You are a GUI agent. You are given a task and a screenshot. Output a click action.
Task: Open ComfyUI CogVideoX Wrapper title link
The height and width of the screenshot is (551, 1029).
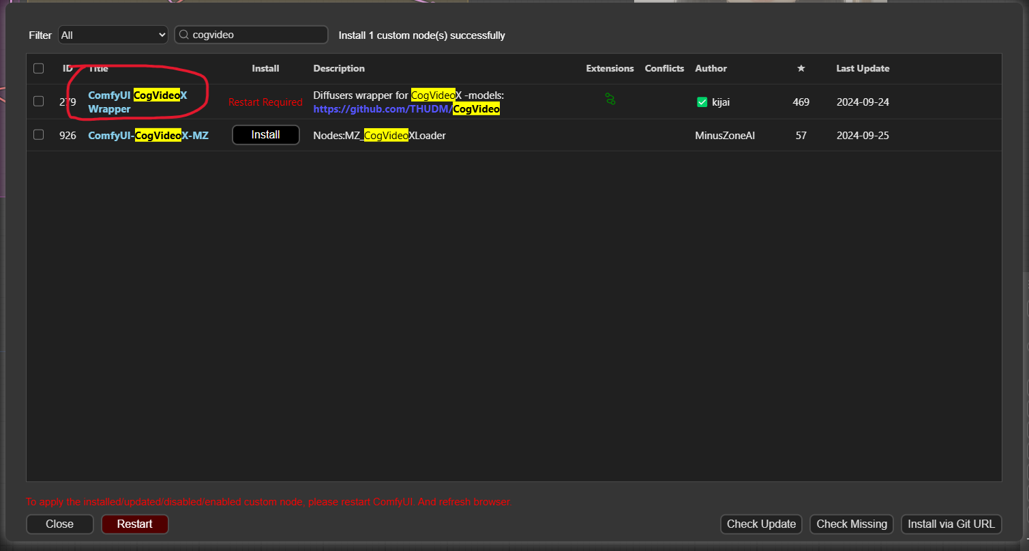tap(137, 102)
